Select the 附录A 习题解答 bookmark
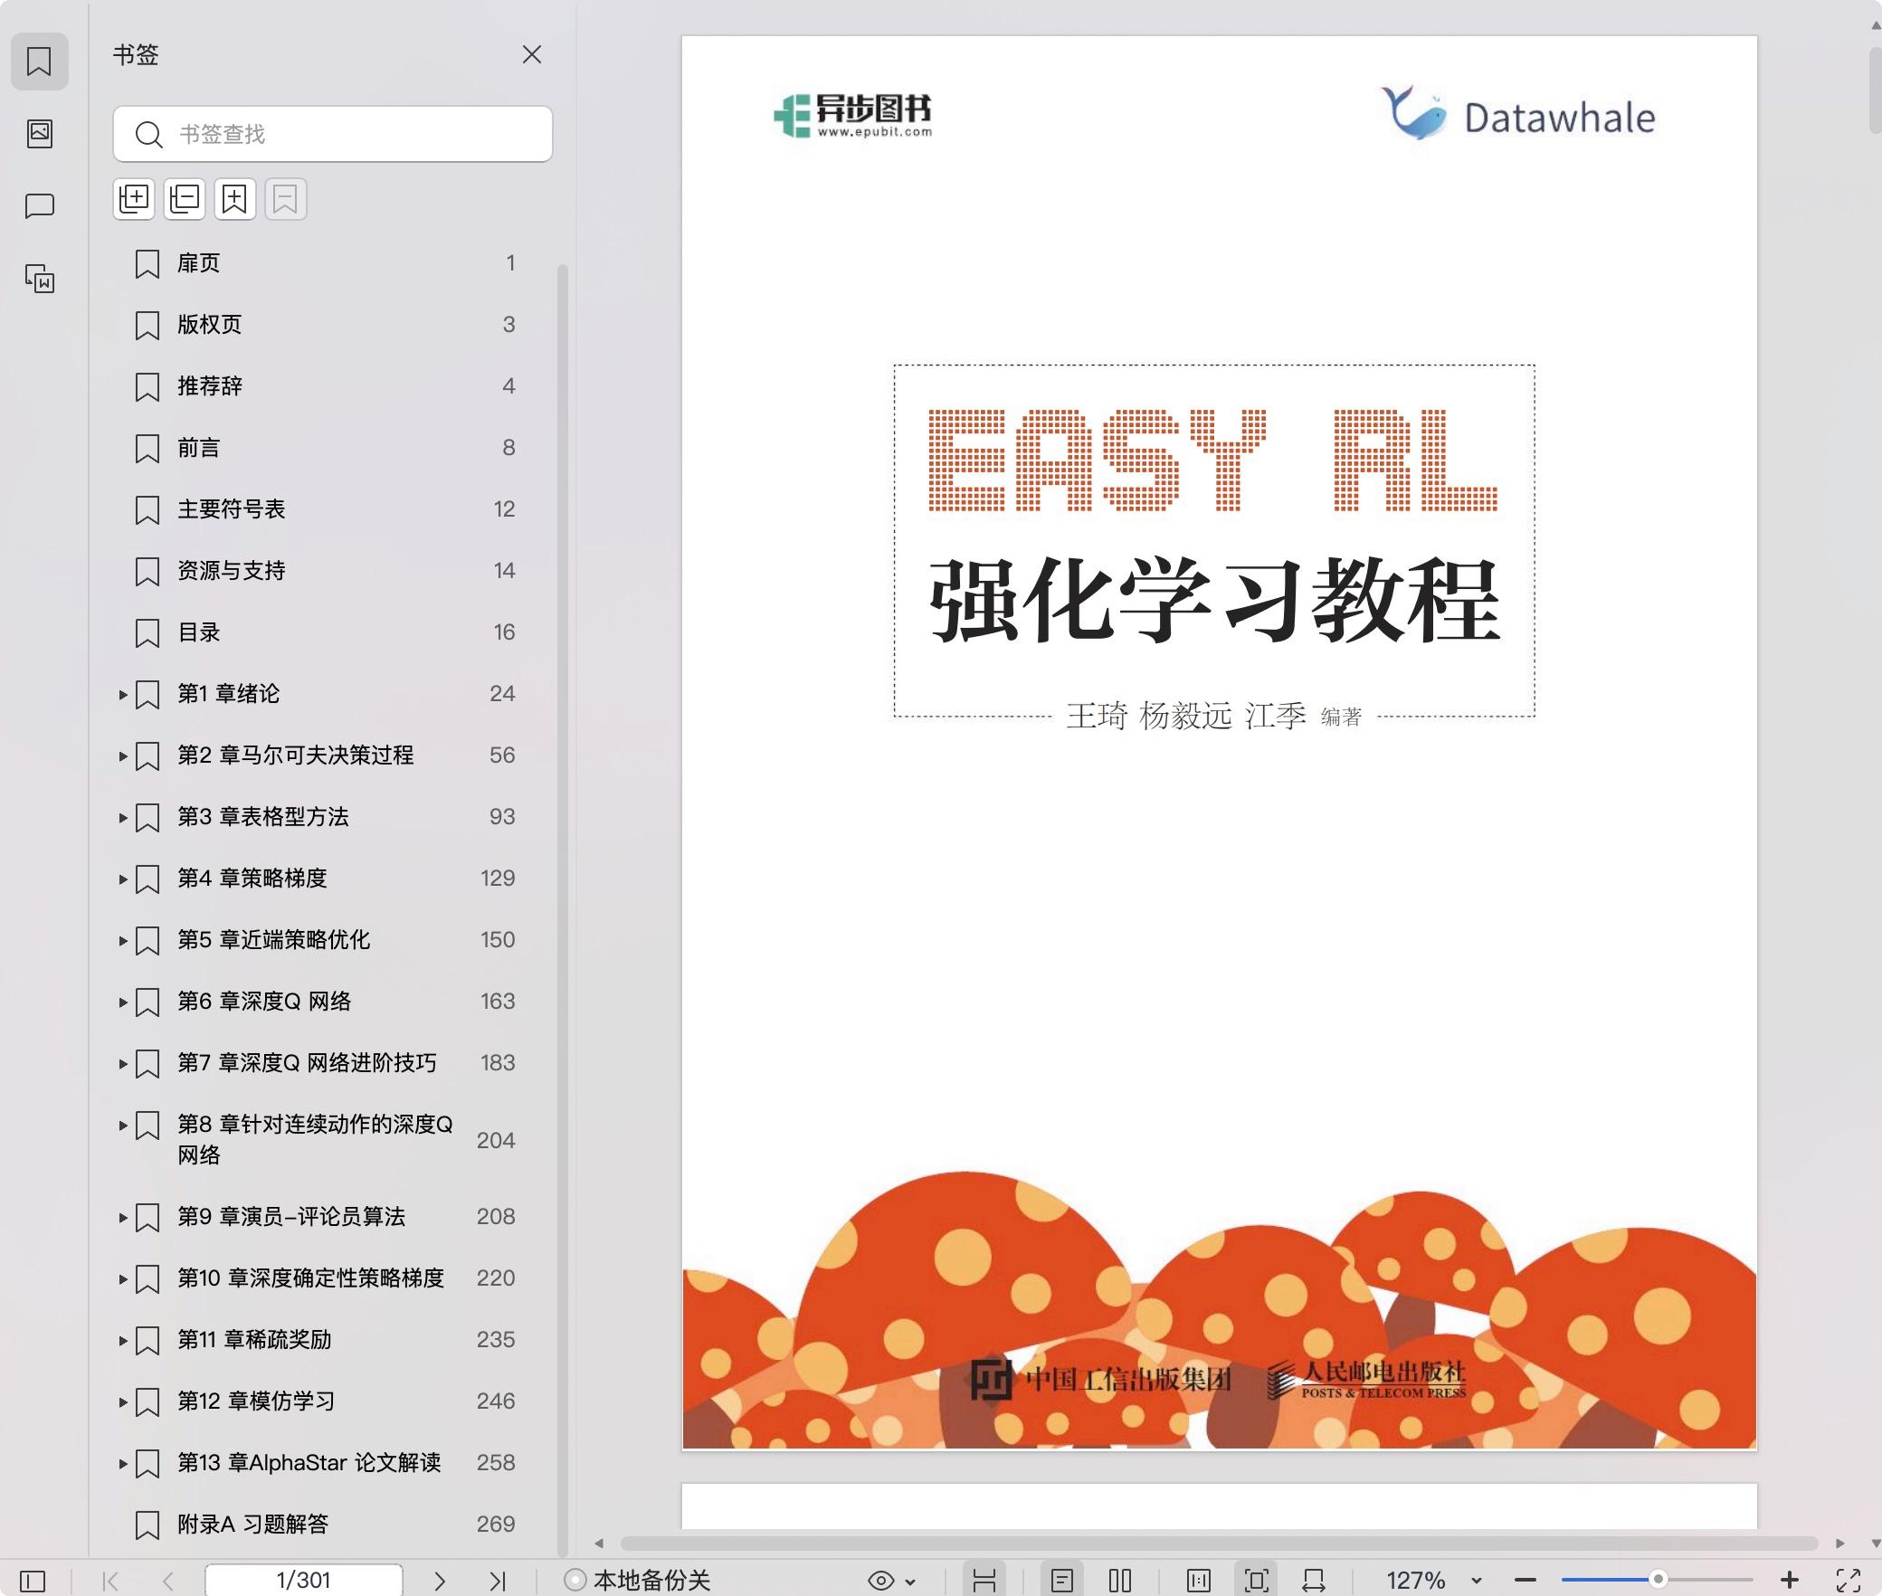Viewport: 1882px width, 1596px height. click(252, 1525)
